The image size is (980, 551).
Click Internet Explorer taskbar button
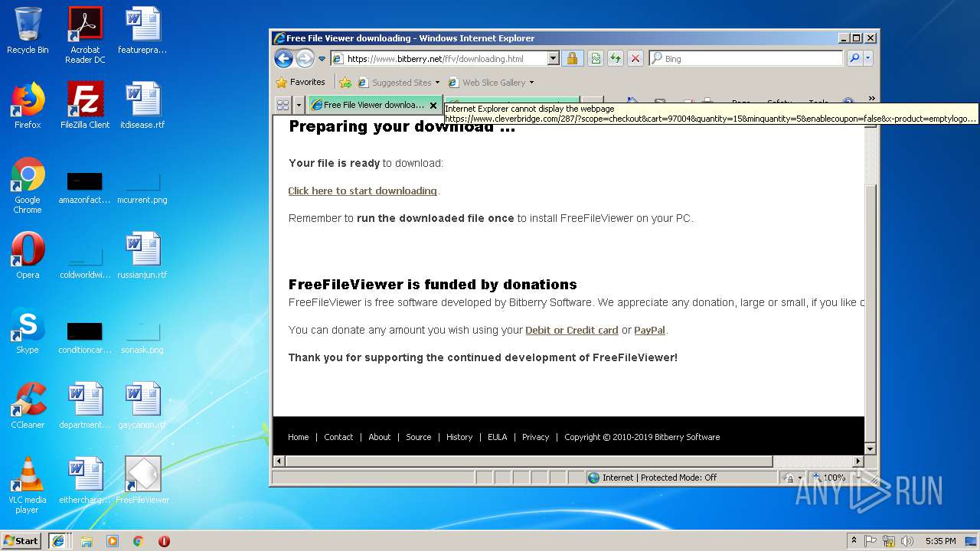click(x=58, y=541)
